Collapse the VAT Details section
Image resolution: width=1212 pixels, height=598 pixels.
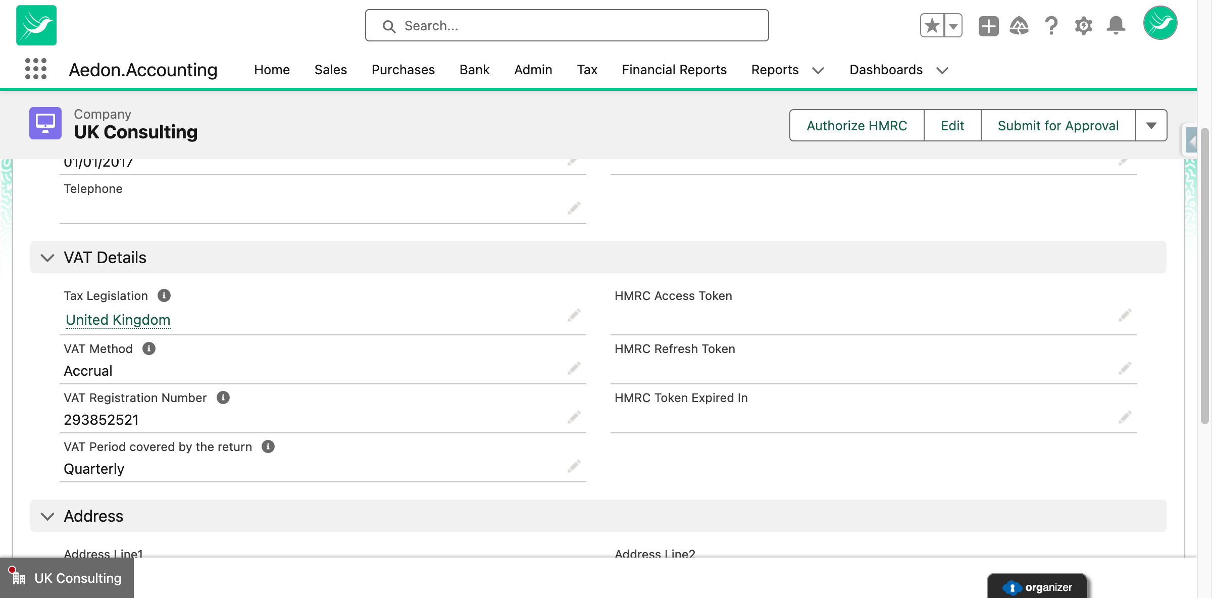48,257
